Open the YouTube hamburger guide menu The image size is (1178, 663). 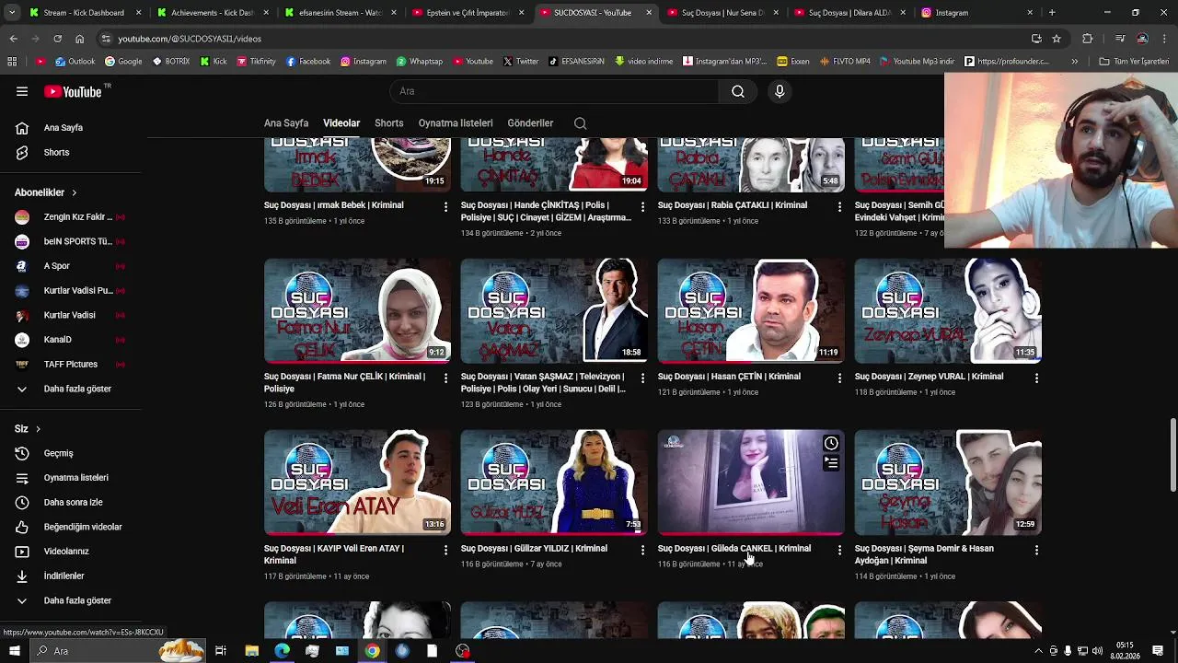pyautogui.click(x=22, y=91)
